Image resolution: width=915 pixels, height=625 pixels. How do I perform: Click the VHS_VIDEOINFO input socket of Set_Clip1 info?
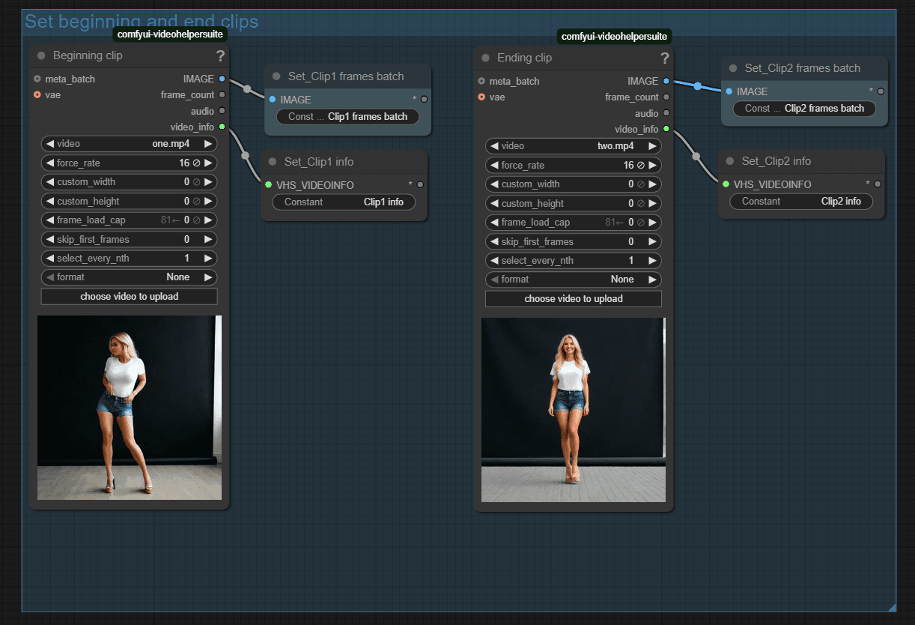pyautogui.click(x=269, y=184)
